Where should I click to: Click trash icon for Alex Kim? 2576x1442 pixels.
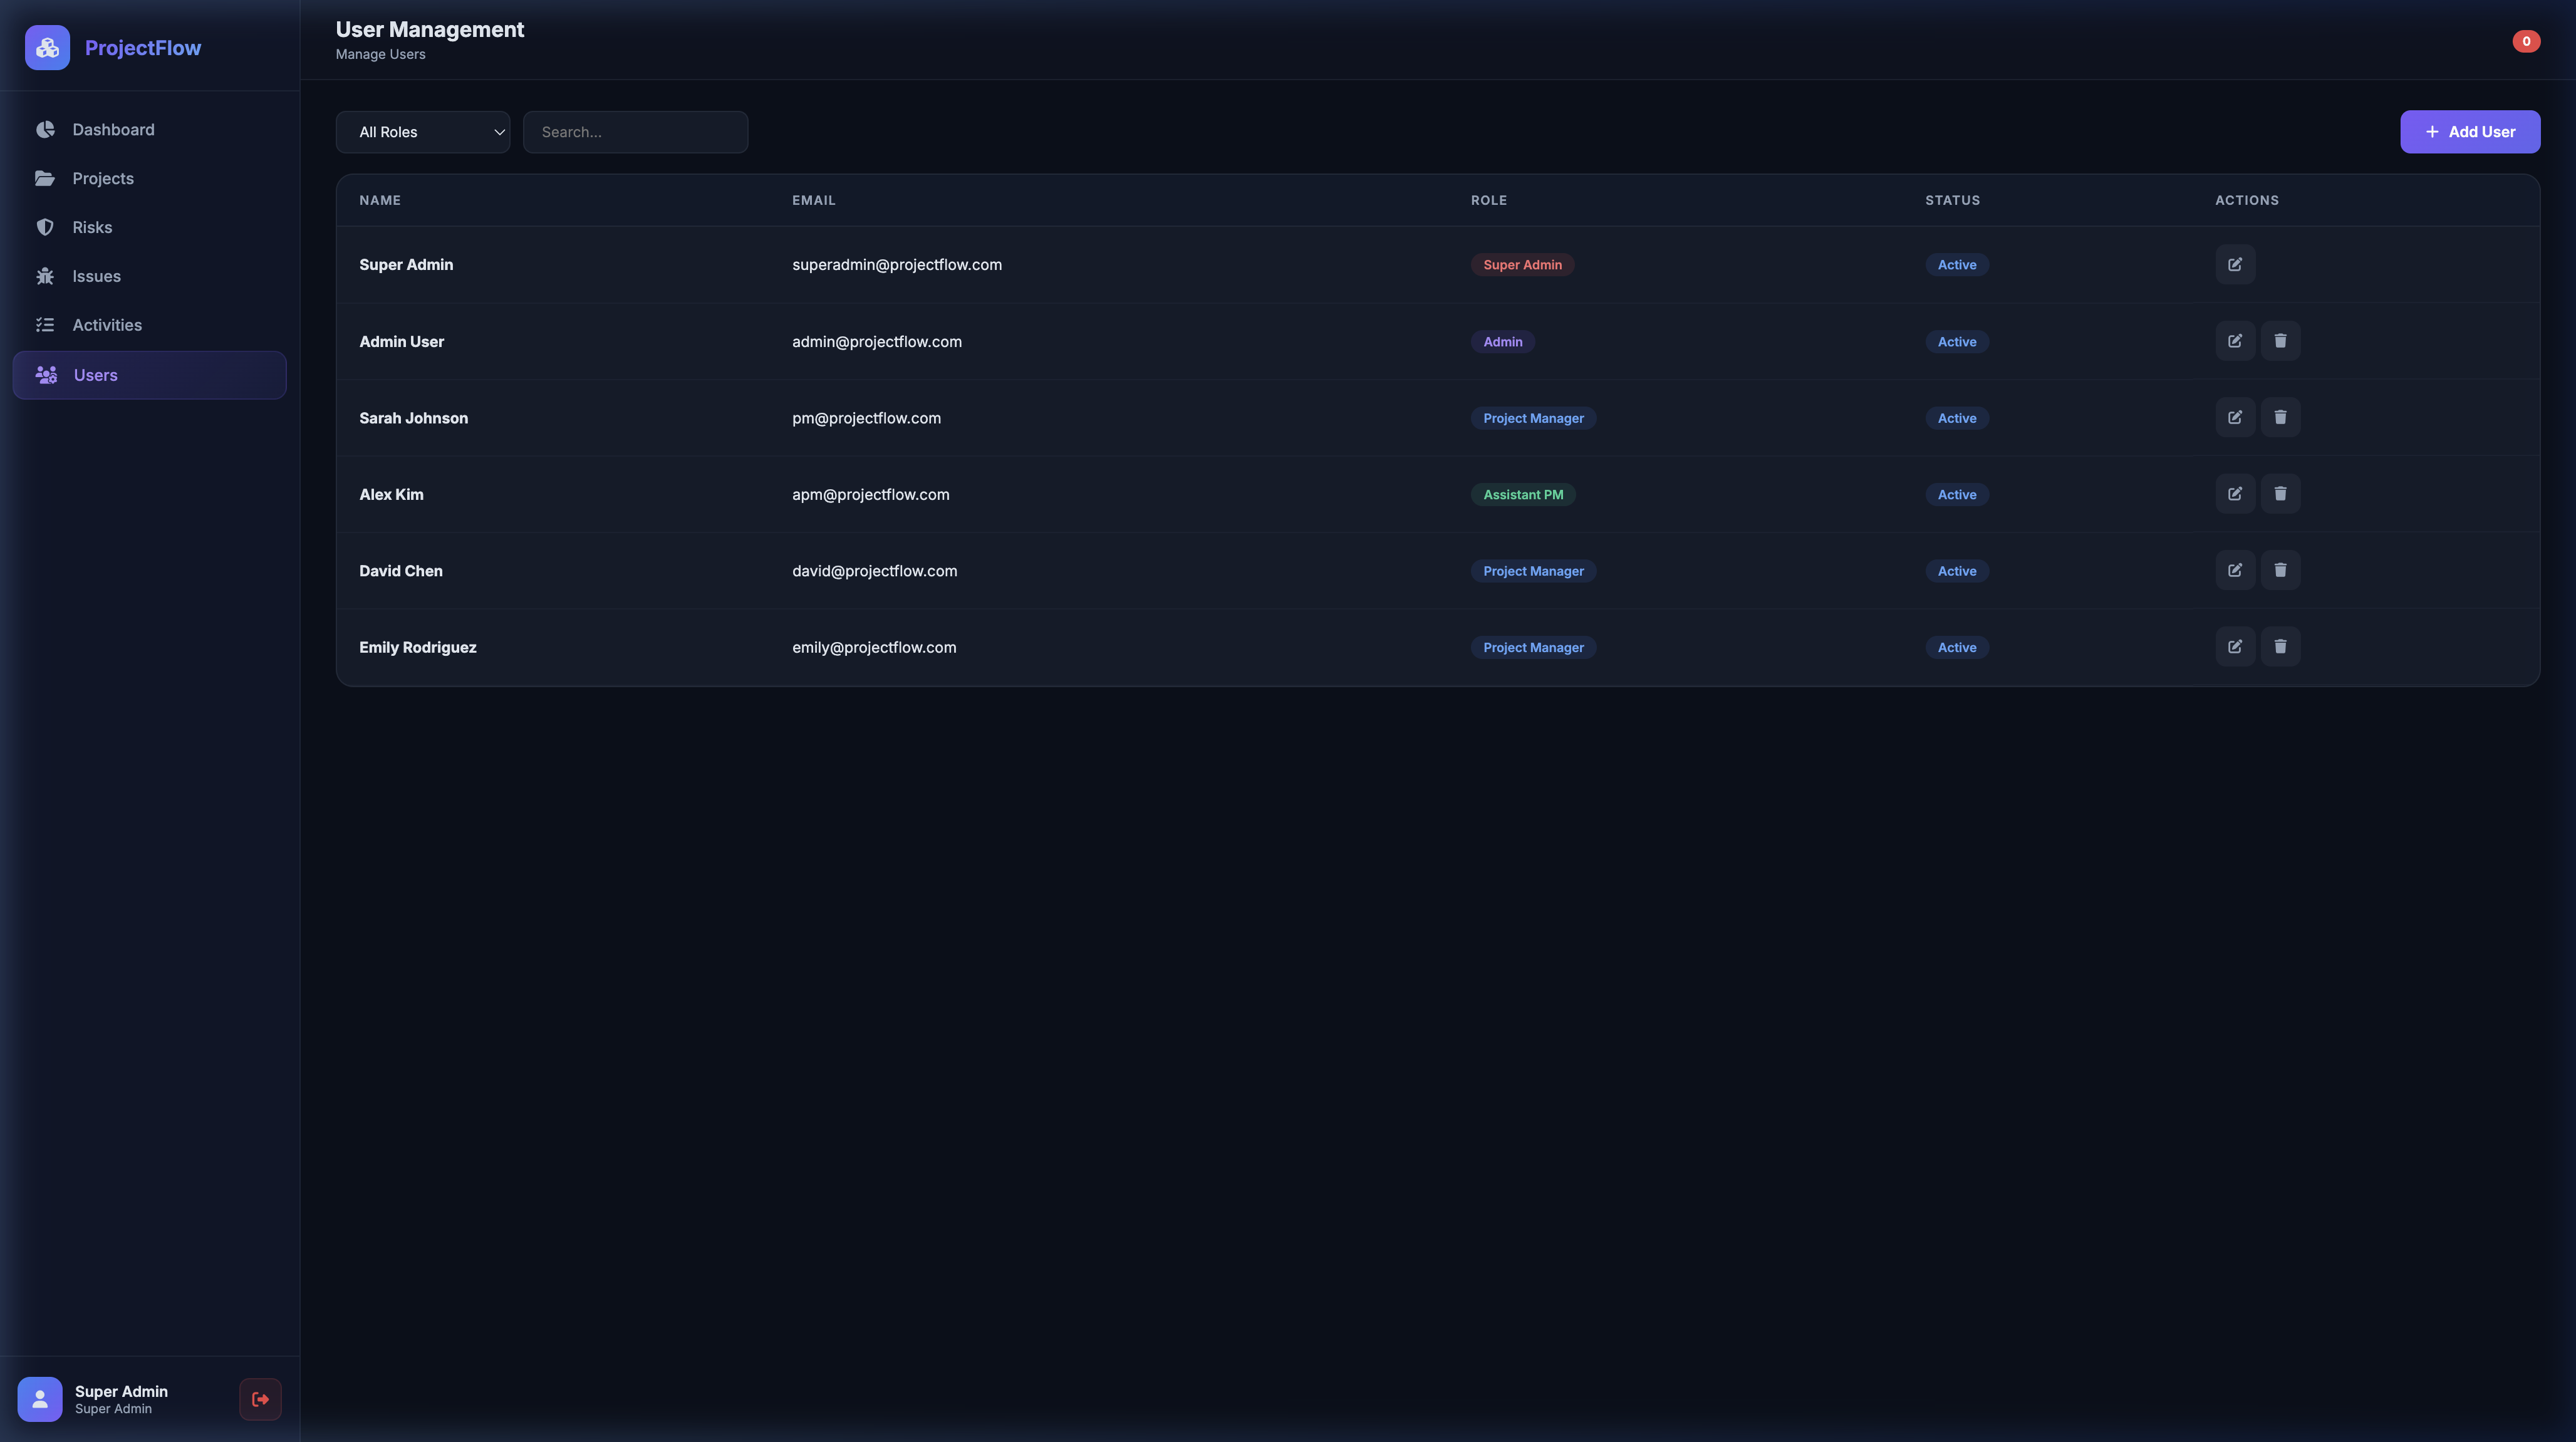[2280, 494]
